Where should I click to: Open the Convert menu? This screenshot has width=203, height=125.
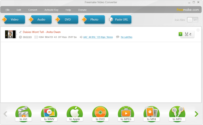tap(33, 10)
